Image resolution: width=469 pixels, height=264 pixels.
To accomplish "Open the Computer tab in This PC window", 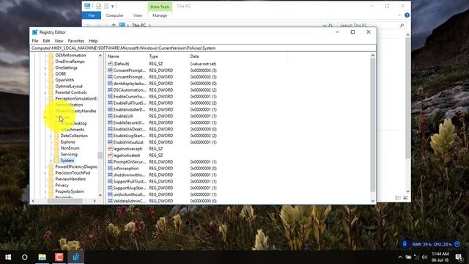I will coord(114,15).
